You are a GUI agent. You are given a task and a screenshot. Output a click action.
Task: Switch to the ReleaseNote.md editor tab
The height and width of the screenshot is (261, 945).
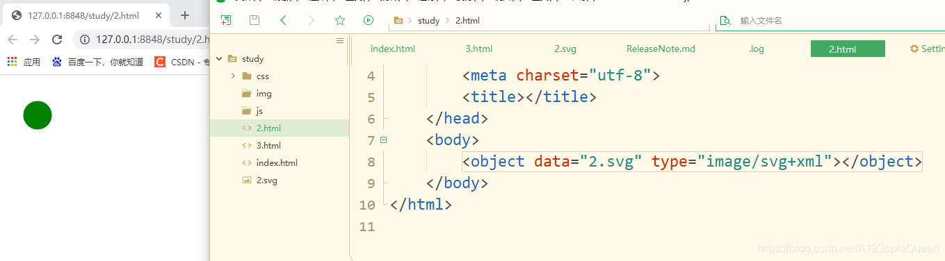(x=661, y=49)
